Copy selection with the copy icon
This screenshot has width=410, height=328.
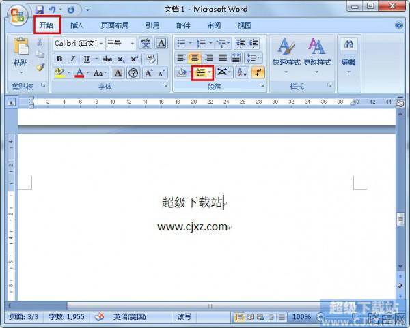[x=40, y=55]
